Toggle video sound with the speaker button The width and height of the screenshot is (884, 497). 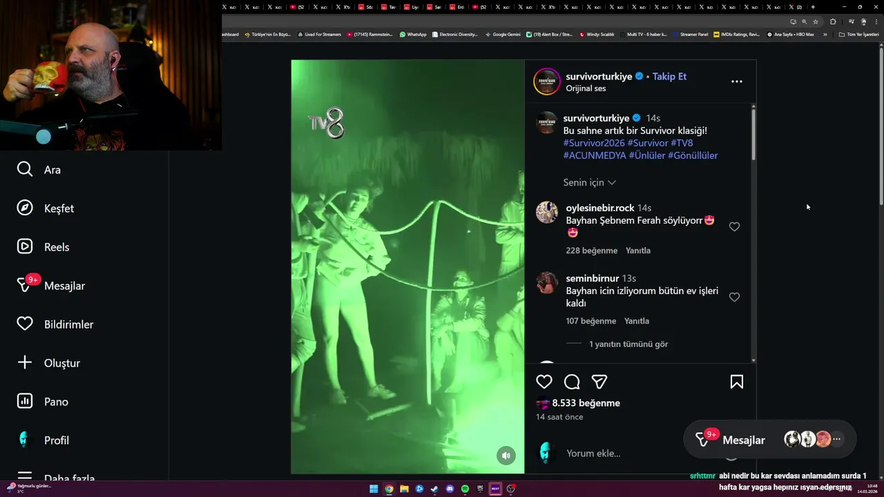pos(506,455)
